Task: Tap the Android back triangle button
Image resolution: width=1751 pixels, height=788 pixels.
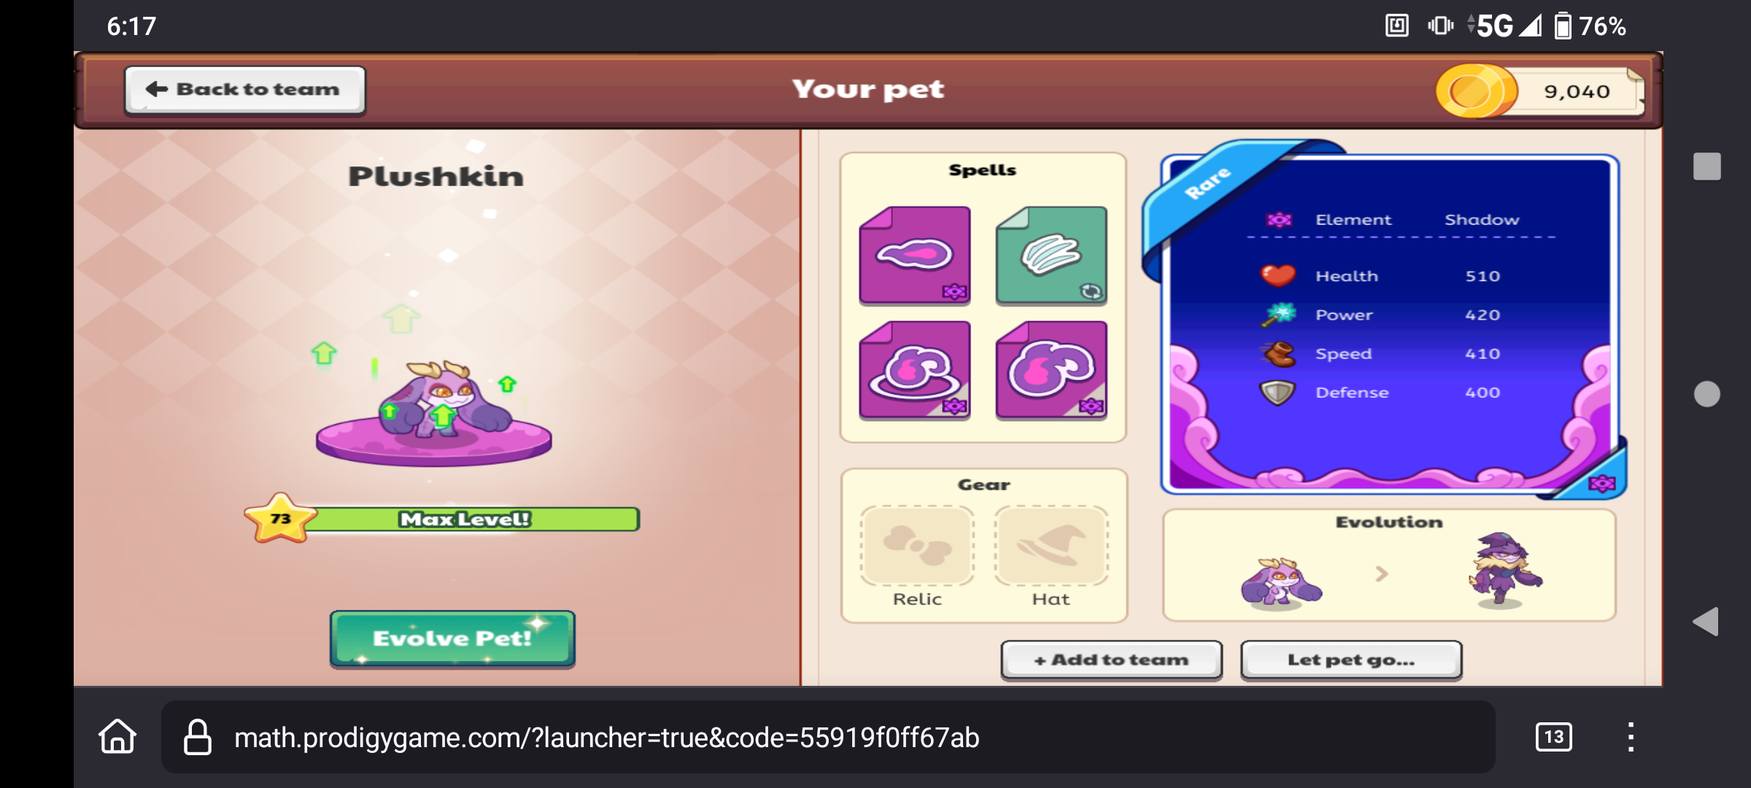Action: tap(1706, 622)
